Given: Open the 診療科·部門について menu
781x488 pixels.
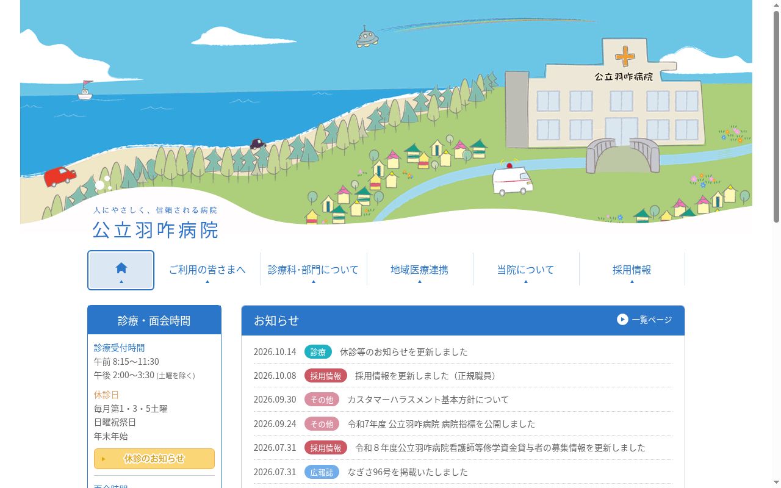Looking at the screenshot, I should click(x=314, y=270).
